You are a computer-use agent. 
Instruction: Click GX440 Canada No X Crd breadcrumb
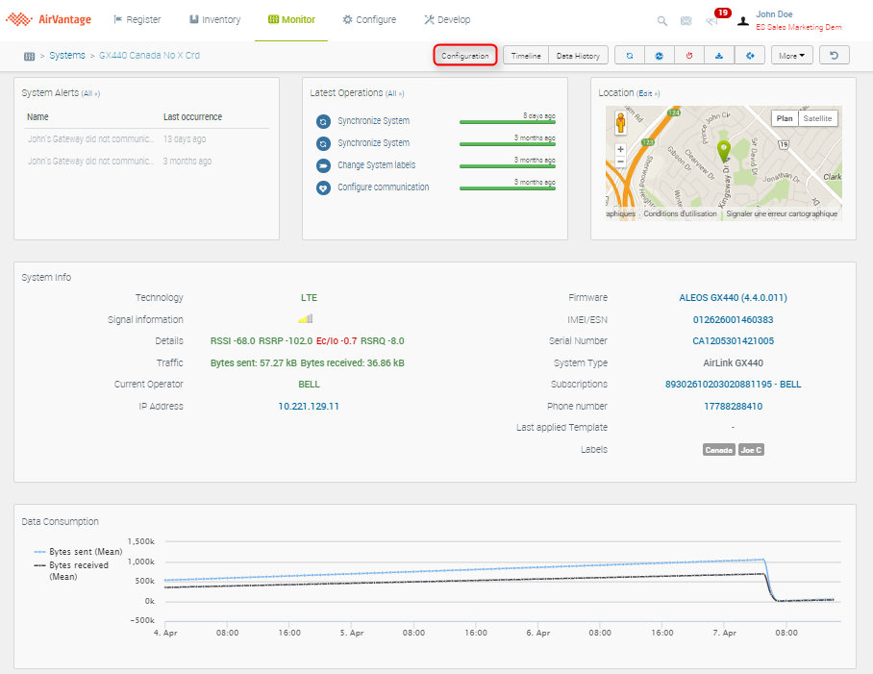(x=149, y=55)
